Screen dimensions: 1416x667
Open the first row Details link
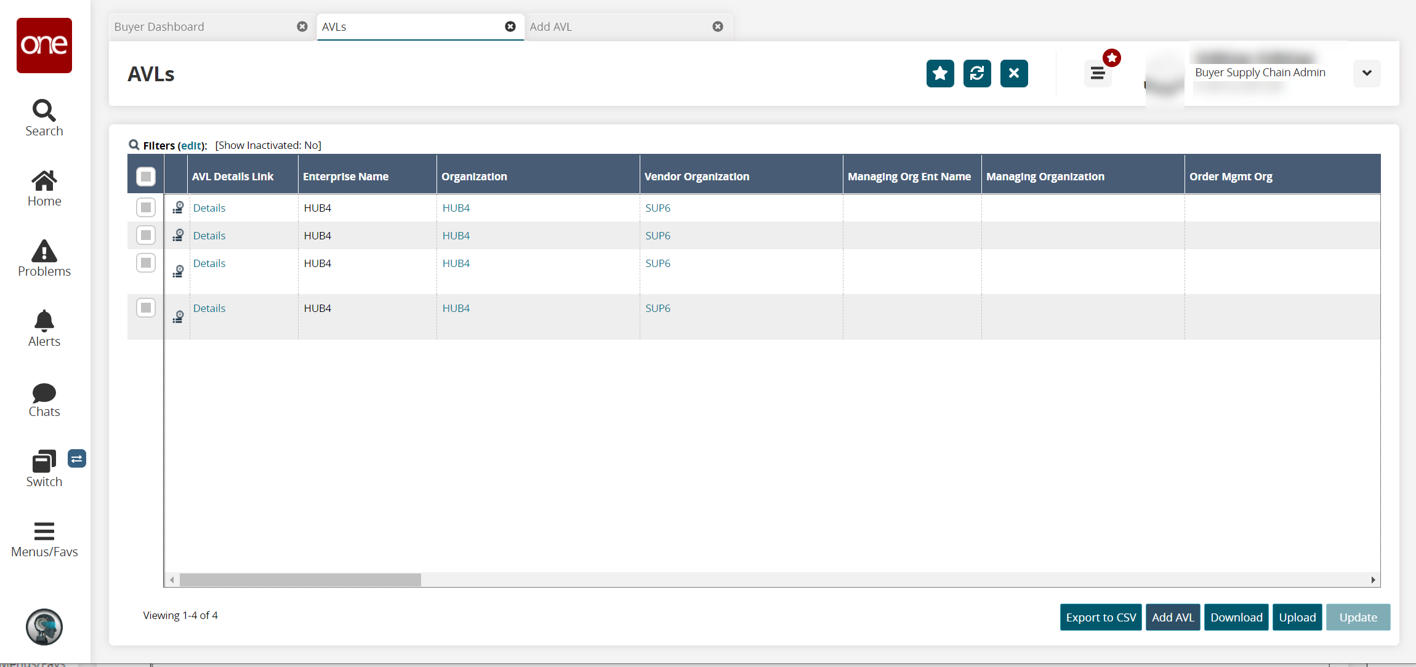[209, 208]
